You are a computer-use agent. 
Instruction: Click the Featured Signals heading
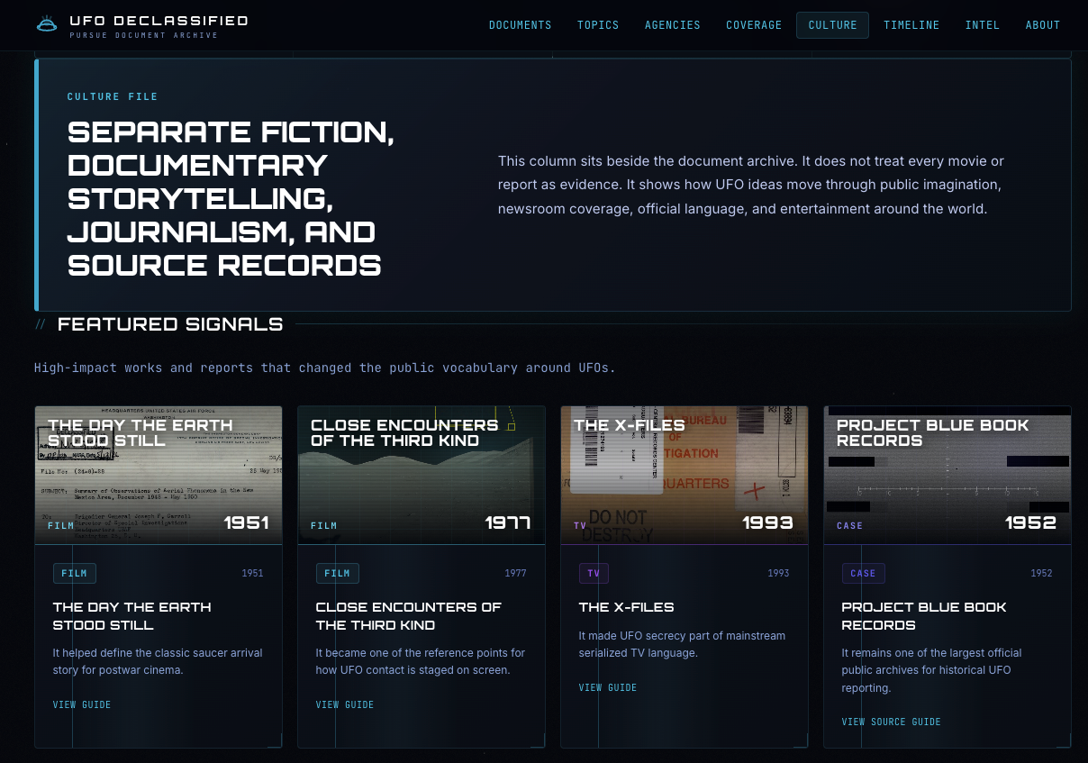170,324
